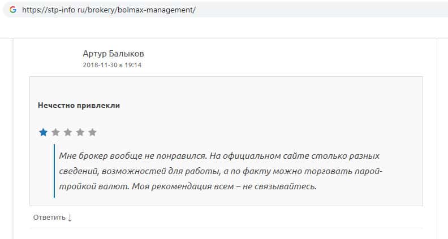
Task: Click the Ответить reply link
Action: 49,218
